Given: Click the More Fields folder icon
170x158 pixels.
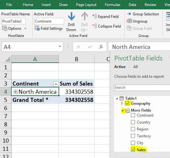Looking at the screenshot, I should pyautogui.click(x=127, y=111).
